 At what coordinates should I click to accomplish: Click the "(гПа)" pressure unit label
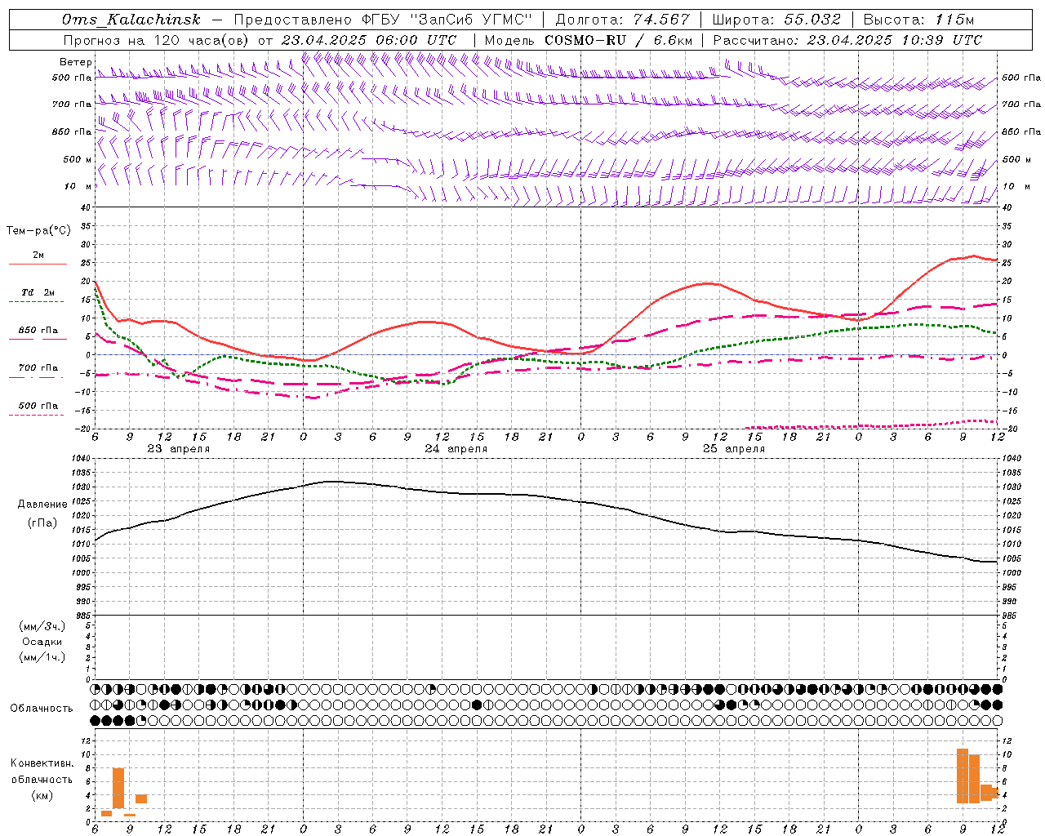coord(42,523)
